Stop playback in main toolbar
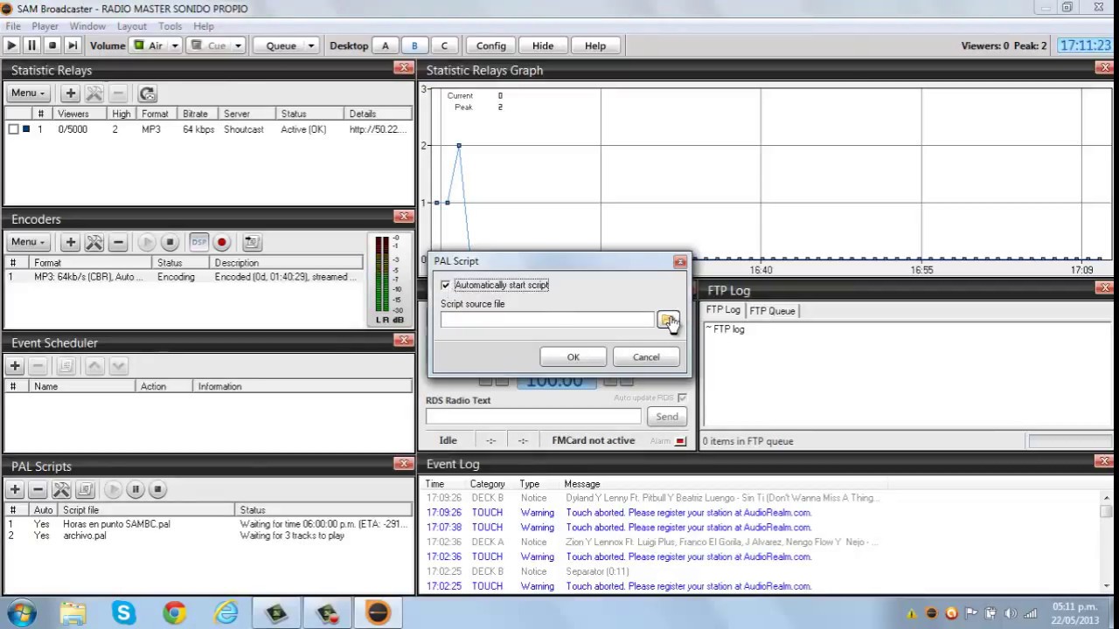The width and height of the screenshot is (1119, 629). click(x=52, y=45)
